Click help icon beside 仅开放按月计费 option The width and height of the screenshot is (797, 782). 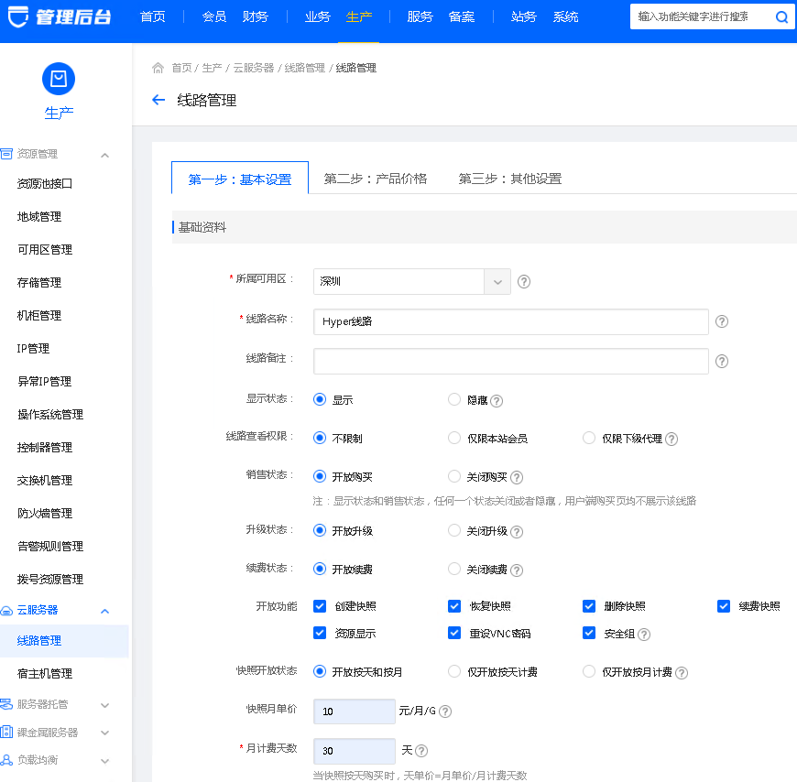click(x=681, y=673)
